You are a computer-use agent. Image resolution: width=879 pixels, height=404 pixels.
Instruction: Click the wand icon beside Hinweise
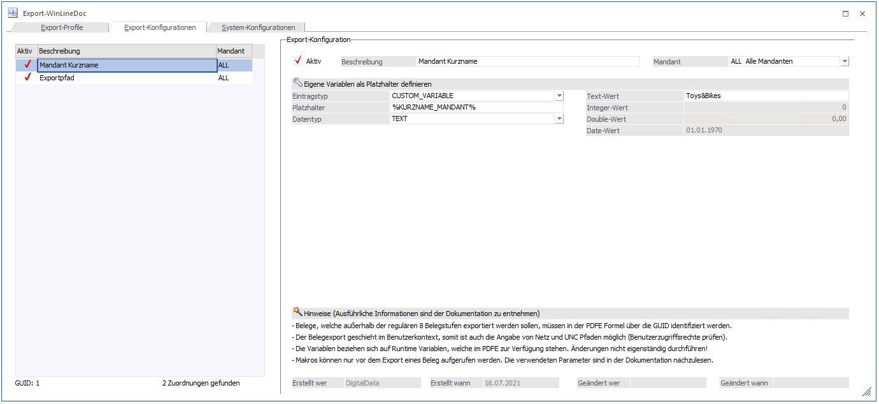click(x=297, y=312)
